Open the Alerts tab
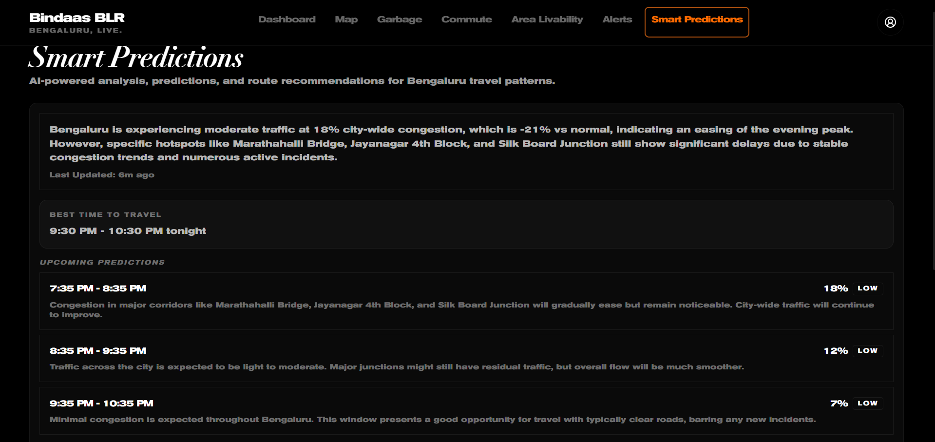The image size is (935, 442). tap(617, 19)
